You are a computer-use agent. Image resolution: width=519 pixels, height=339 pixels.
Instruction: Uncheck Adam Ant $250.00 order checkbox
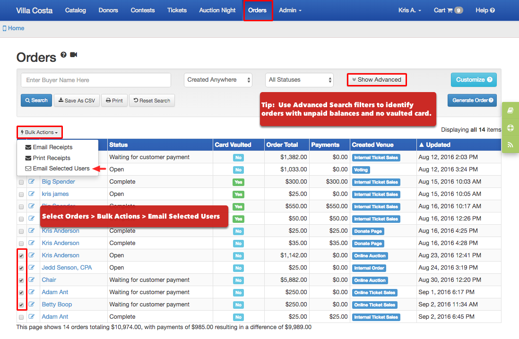pos(21,292)
